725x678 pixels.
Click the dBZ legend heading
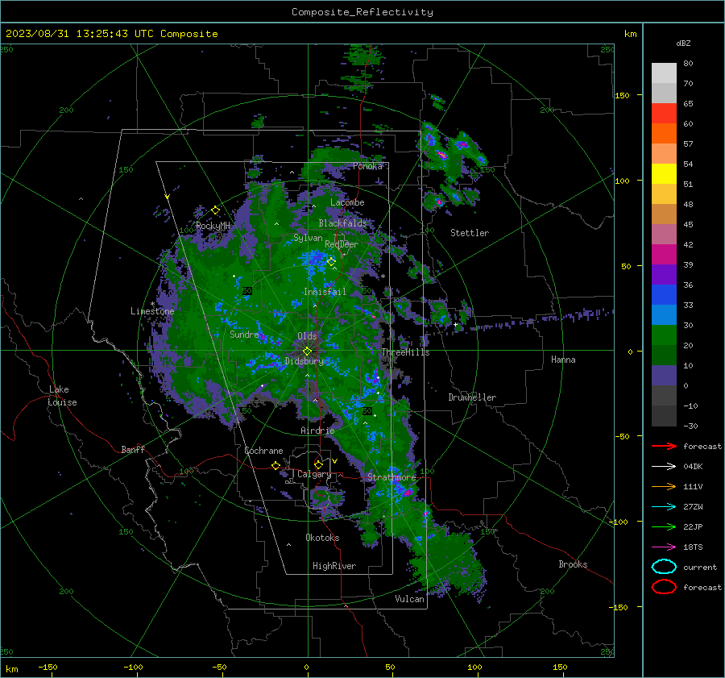tap(683, 43)
